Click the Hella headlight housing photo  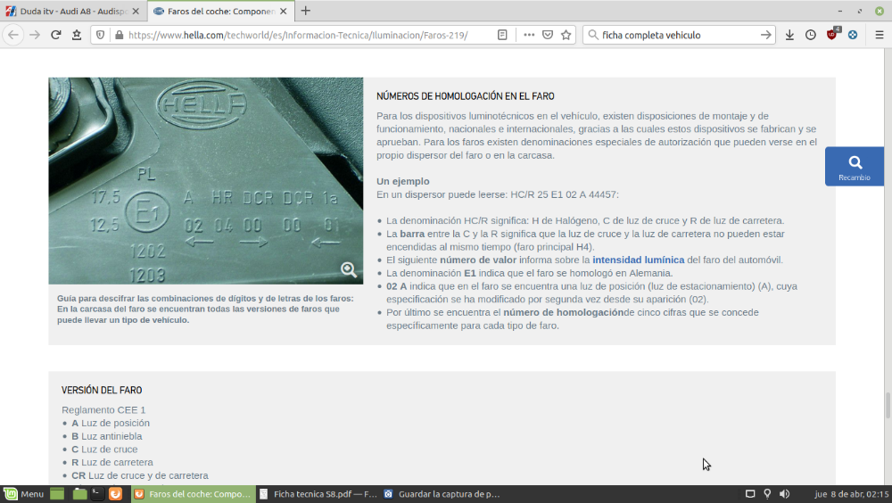(206, 181)
